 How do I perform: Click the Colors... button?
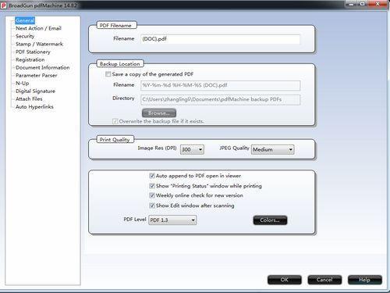(270, 220)
